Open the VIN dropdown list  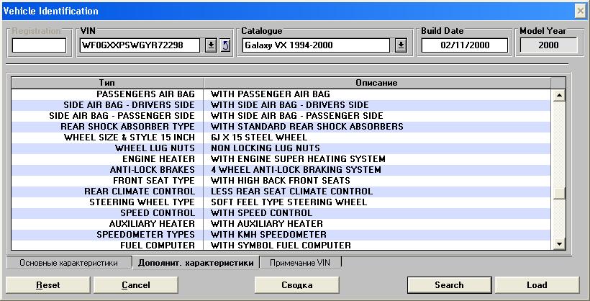(211, 45)
